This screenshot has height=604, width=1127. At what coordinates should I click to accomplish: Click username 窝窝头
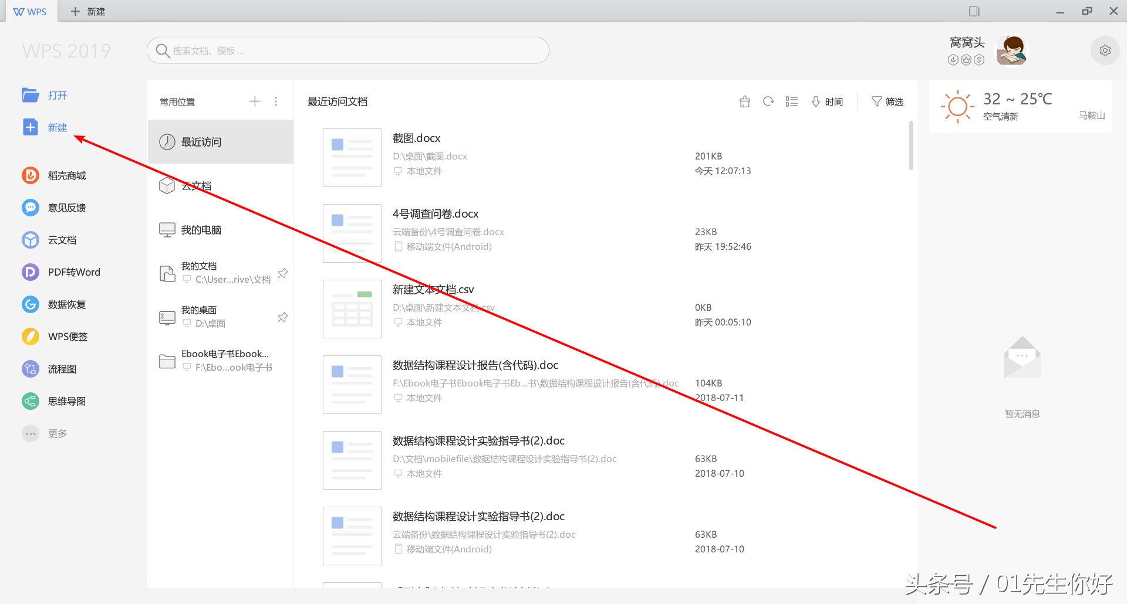pos(967,42)
